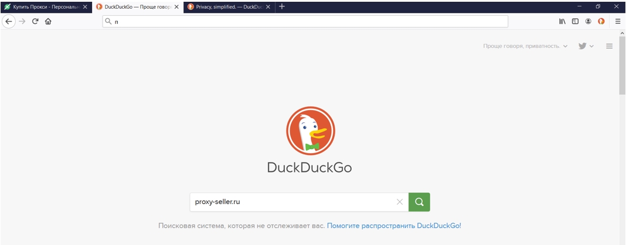The height and width of the screenshot is (245, 626).
Task: Open the browser home page
Action: (x=48, y=22)
